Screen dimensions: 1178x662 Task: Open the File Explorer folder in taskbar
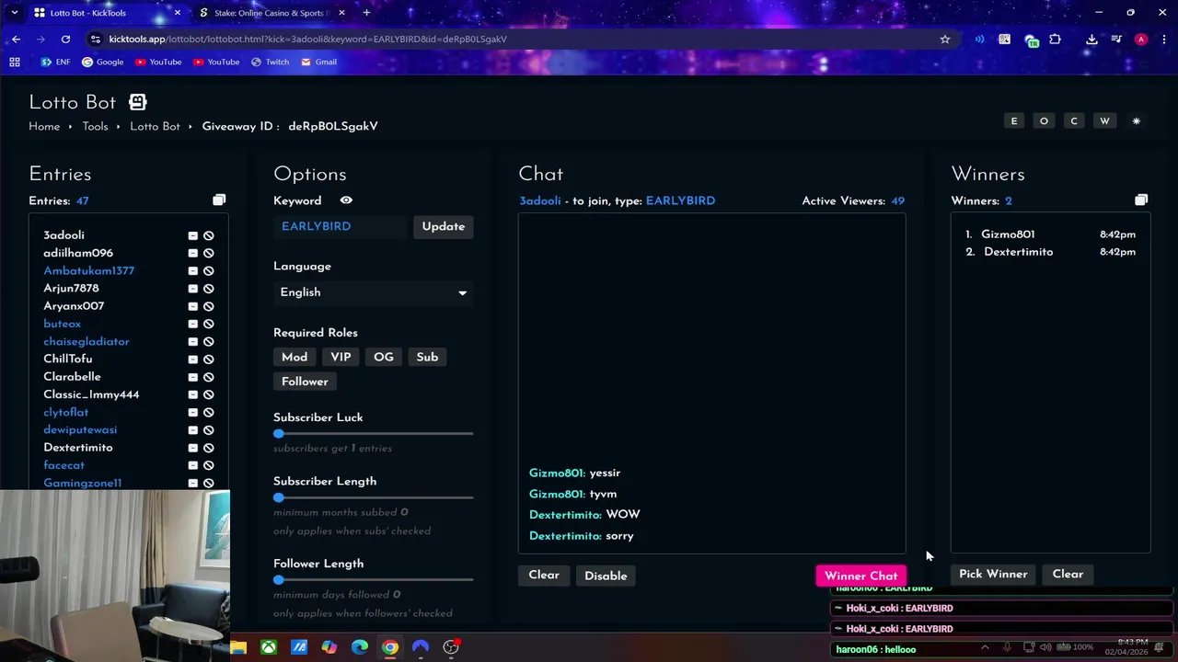click(238, 647)
